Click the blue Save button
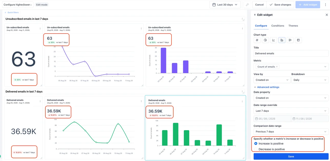This screenshot has height=161, width=330. click(x=291, y=156)
